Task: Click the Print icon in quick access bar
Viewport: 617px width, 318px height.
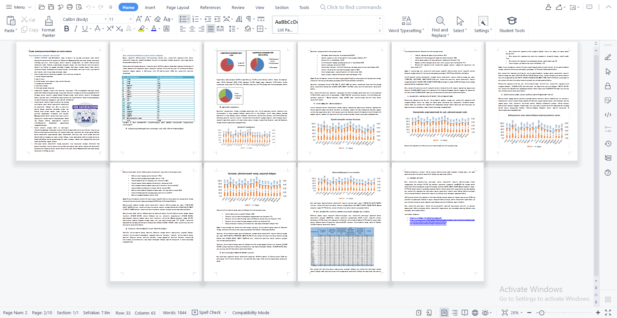Action: pos(70,7)
